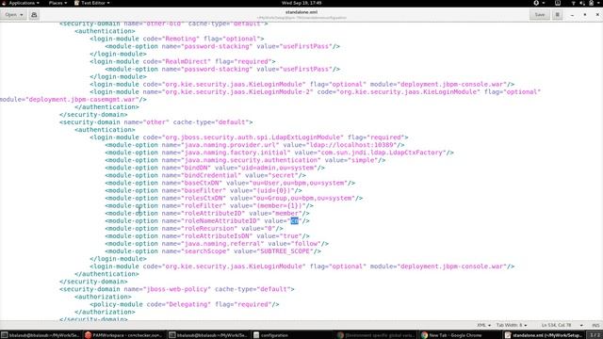603x339 pixels.
Task: Click 'LdapExtLoginModule' login-module code text
Action: (306, 137)
